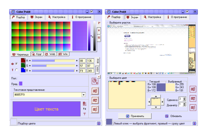
Task: Click the palette circle icon button
Action: pyautogui.click(x=95, y=81)
